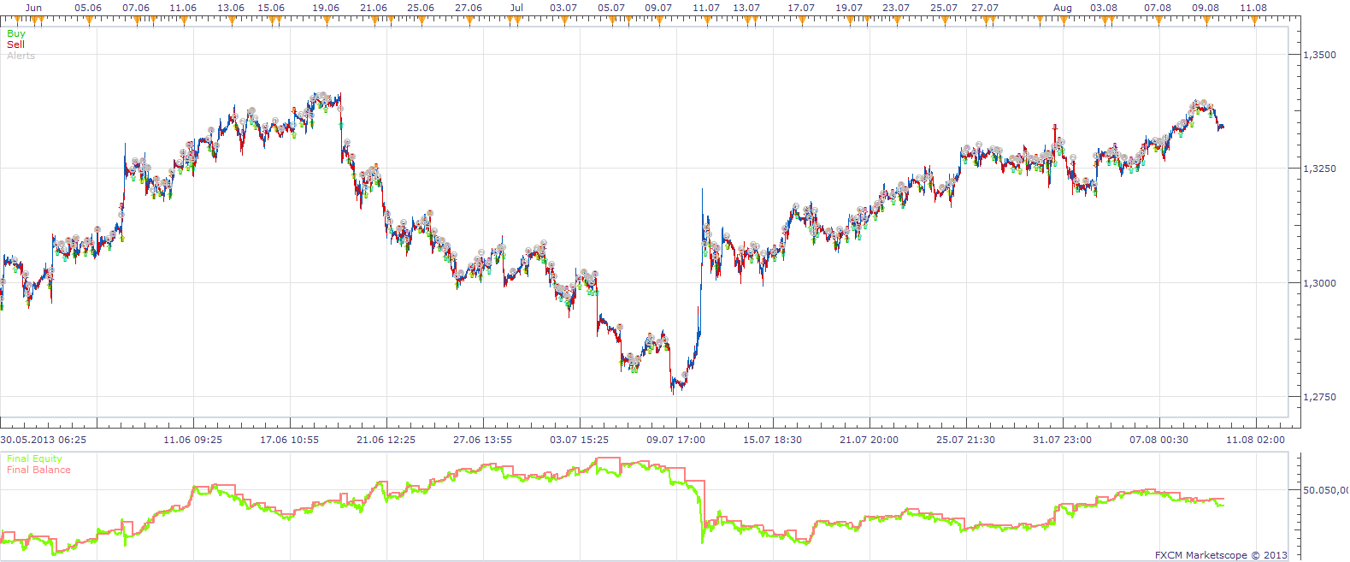The height and width of the screenshot is (562, 1350).
Task: Select the greyed Alerts legend label
Action: (x=21, y=56)
